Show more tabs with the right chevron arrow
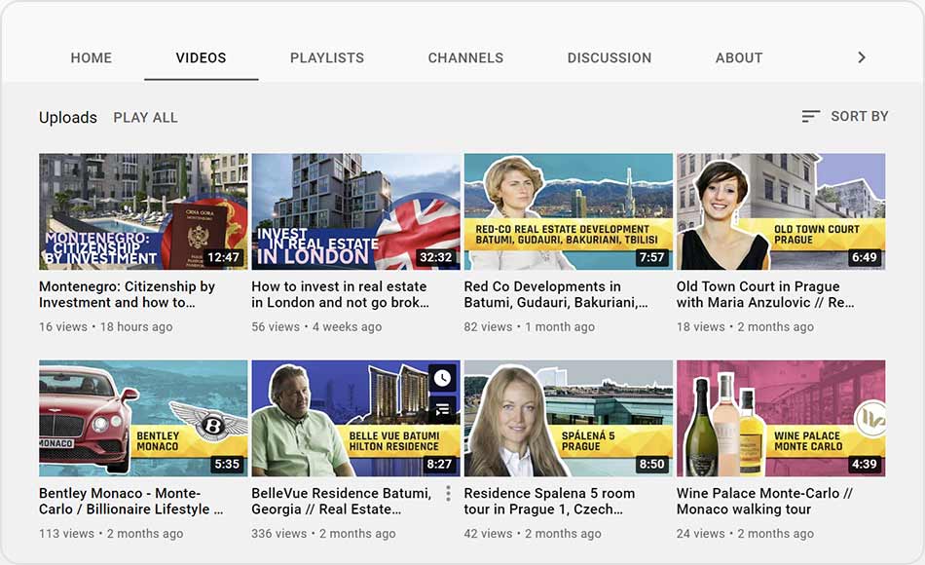The height and width of the screenshot is (565, 925). point(862,57)
